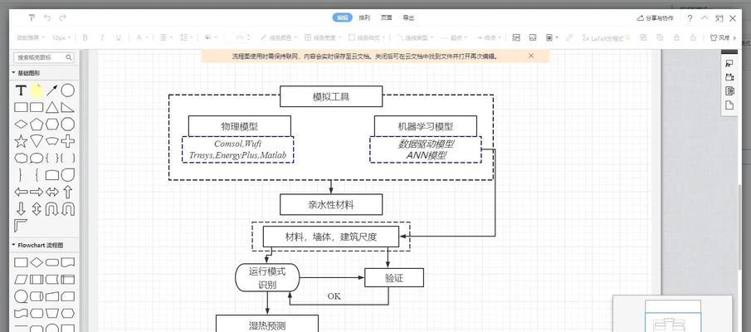Select the format painter icon
Viewport: 751px width, 332px height.
tap(32, 17)
